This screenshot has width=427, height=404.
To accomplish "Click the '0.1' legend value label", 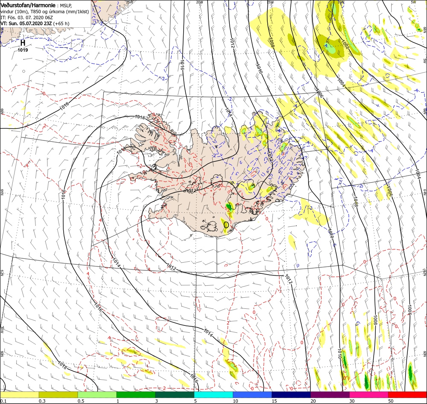I will [3, 401].
